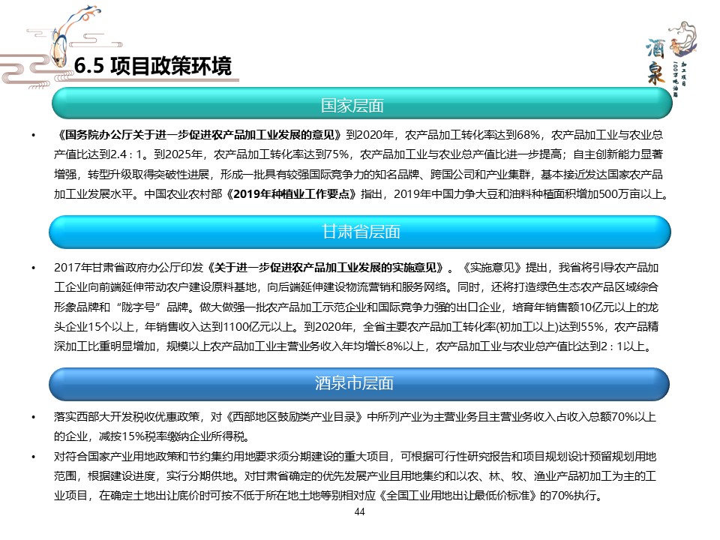720x540 pixels.
Task: Click the 国家层面 teal banner
Action: (x=361, y=103)
